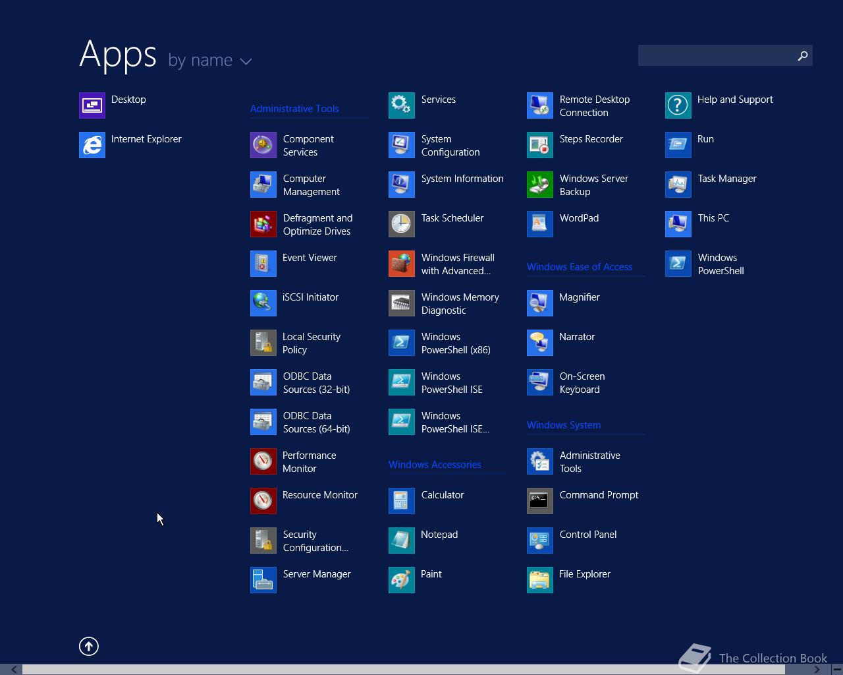843x675 pixels.
Task: Open Magnifier icon
Action: point(540,303)
